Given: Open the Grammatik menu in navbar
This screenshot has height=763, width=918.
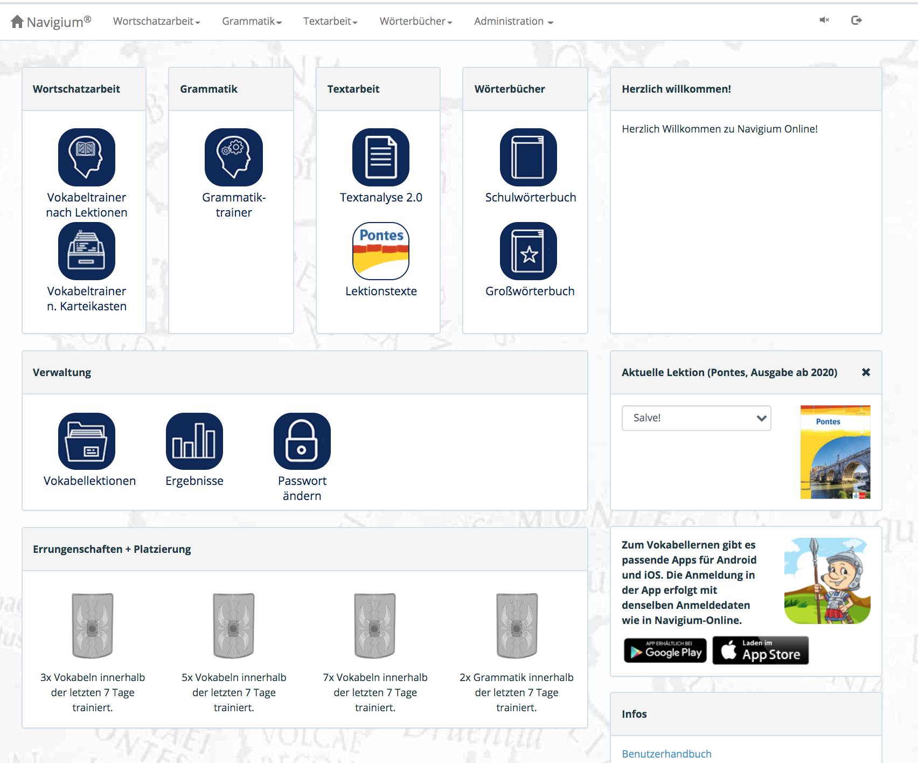Looking at the screenshot, I should tap(252, 22).
